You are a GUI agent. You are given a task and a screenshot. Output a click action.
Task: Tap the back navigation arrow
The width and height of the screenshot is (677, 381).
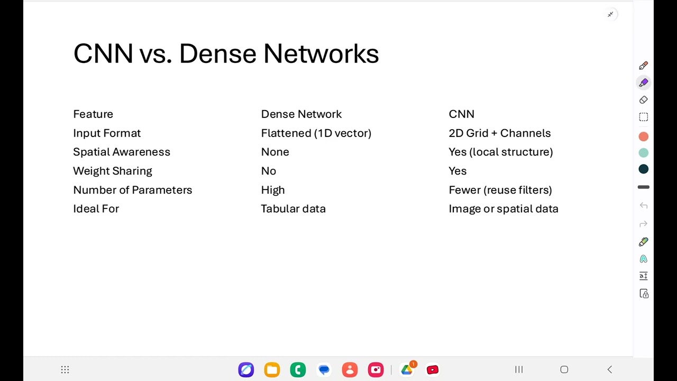click(610, 369)
